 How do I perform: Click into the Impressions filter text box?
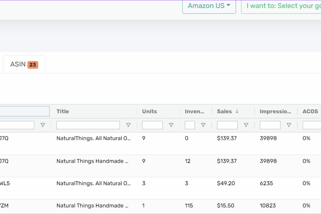point(270,125)
